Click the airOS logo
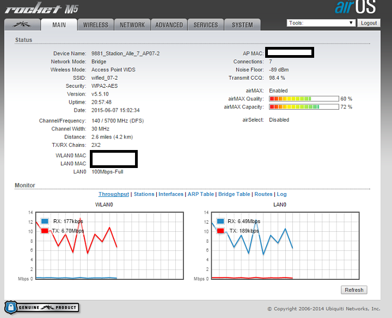 pos(355,7)
